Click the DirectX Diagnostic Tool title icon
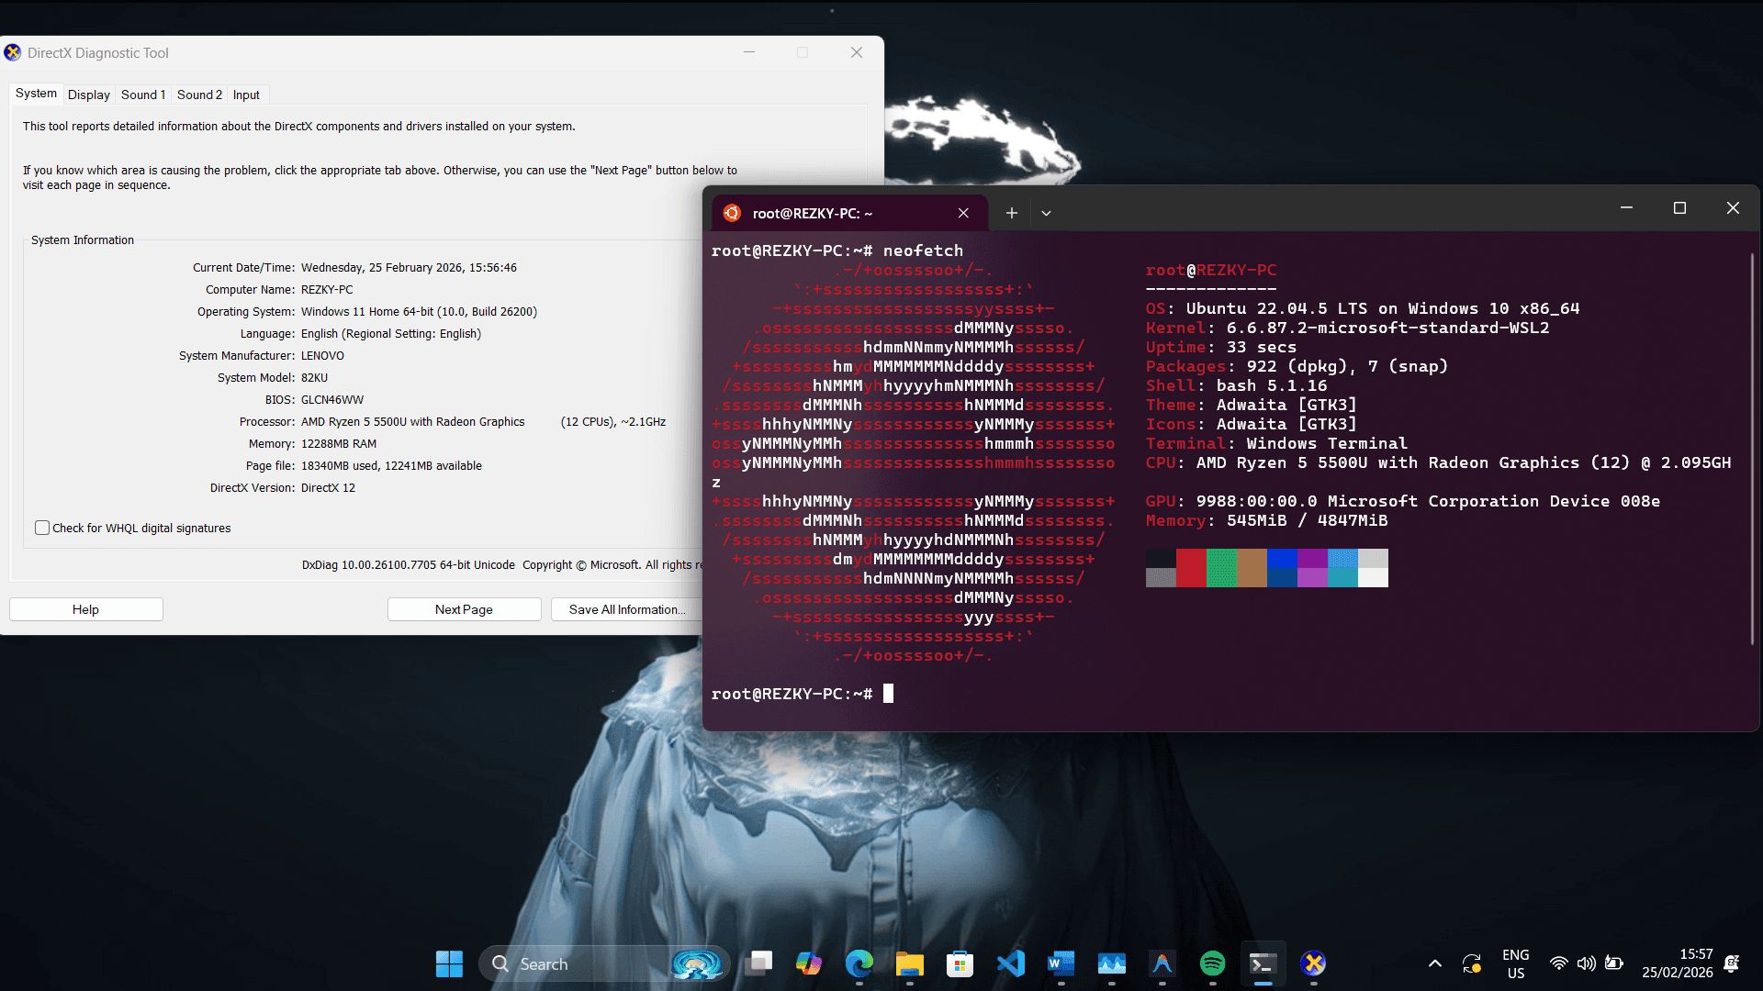This screenshot has width=1763, height=991. tap(13, 52)
